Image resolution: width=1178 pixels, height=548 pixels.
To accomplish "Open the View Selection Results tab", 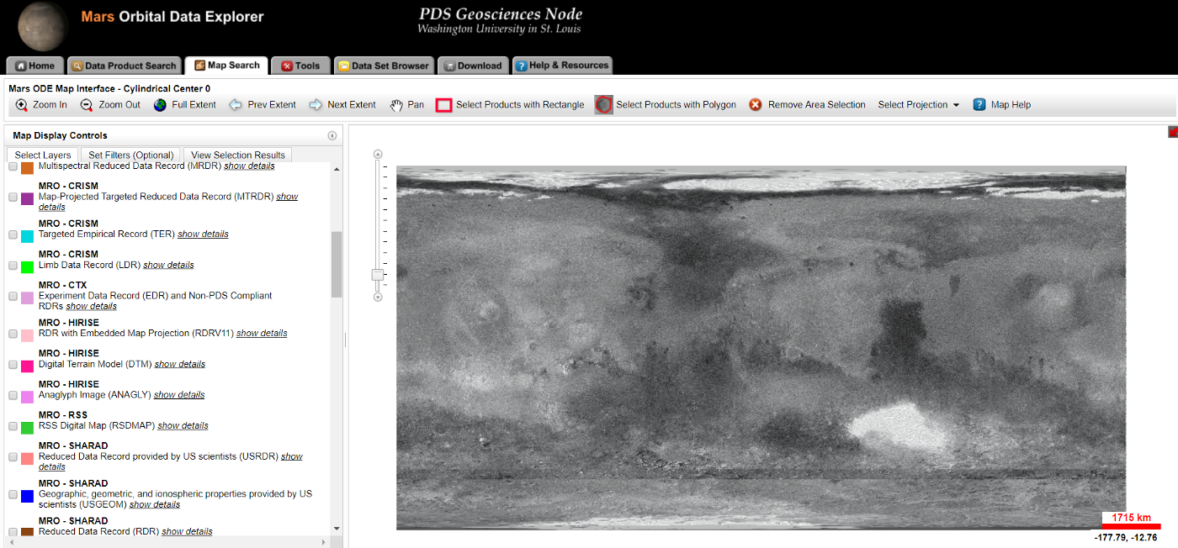I will tap(238, 155).
